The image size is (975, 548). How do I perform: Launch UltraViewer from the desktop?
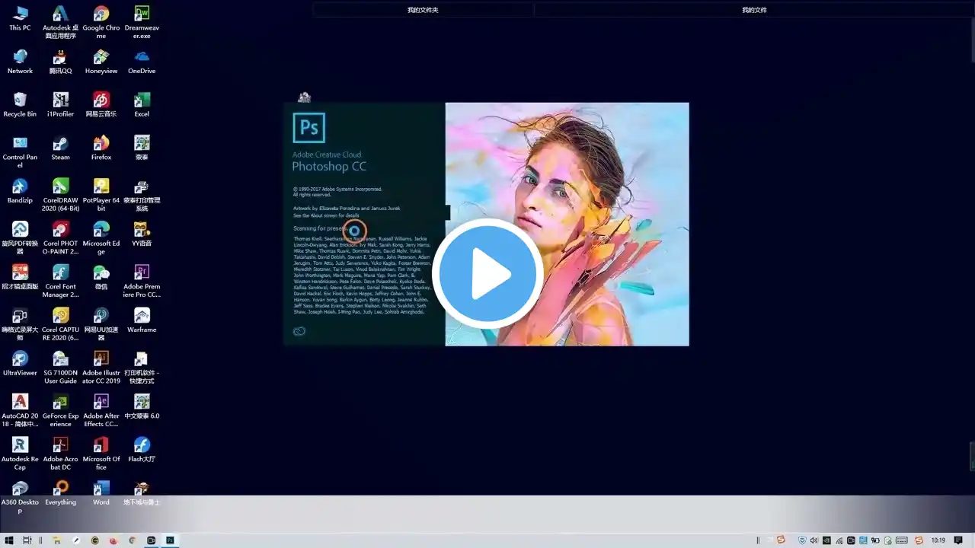tap(20, 364)
